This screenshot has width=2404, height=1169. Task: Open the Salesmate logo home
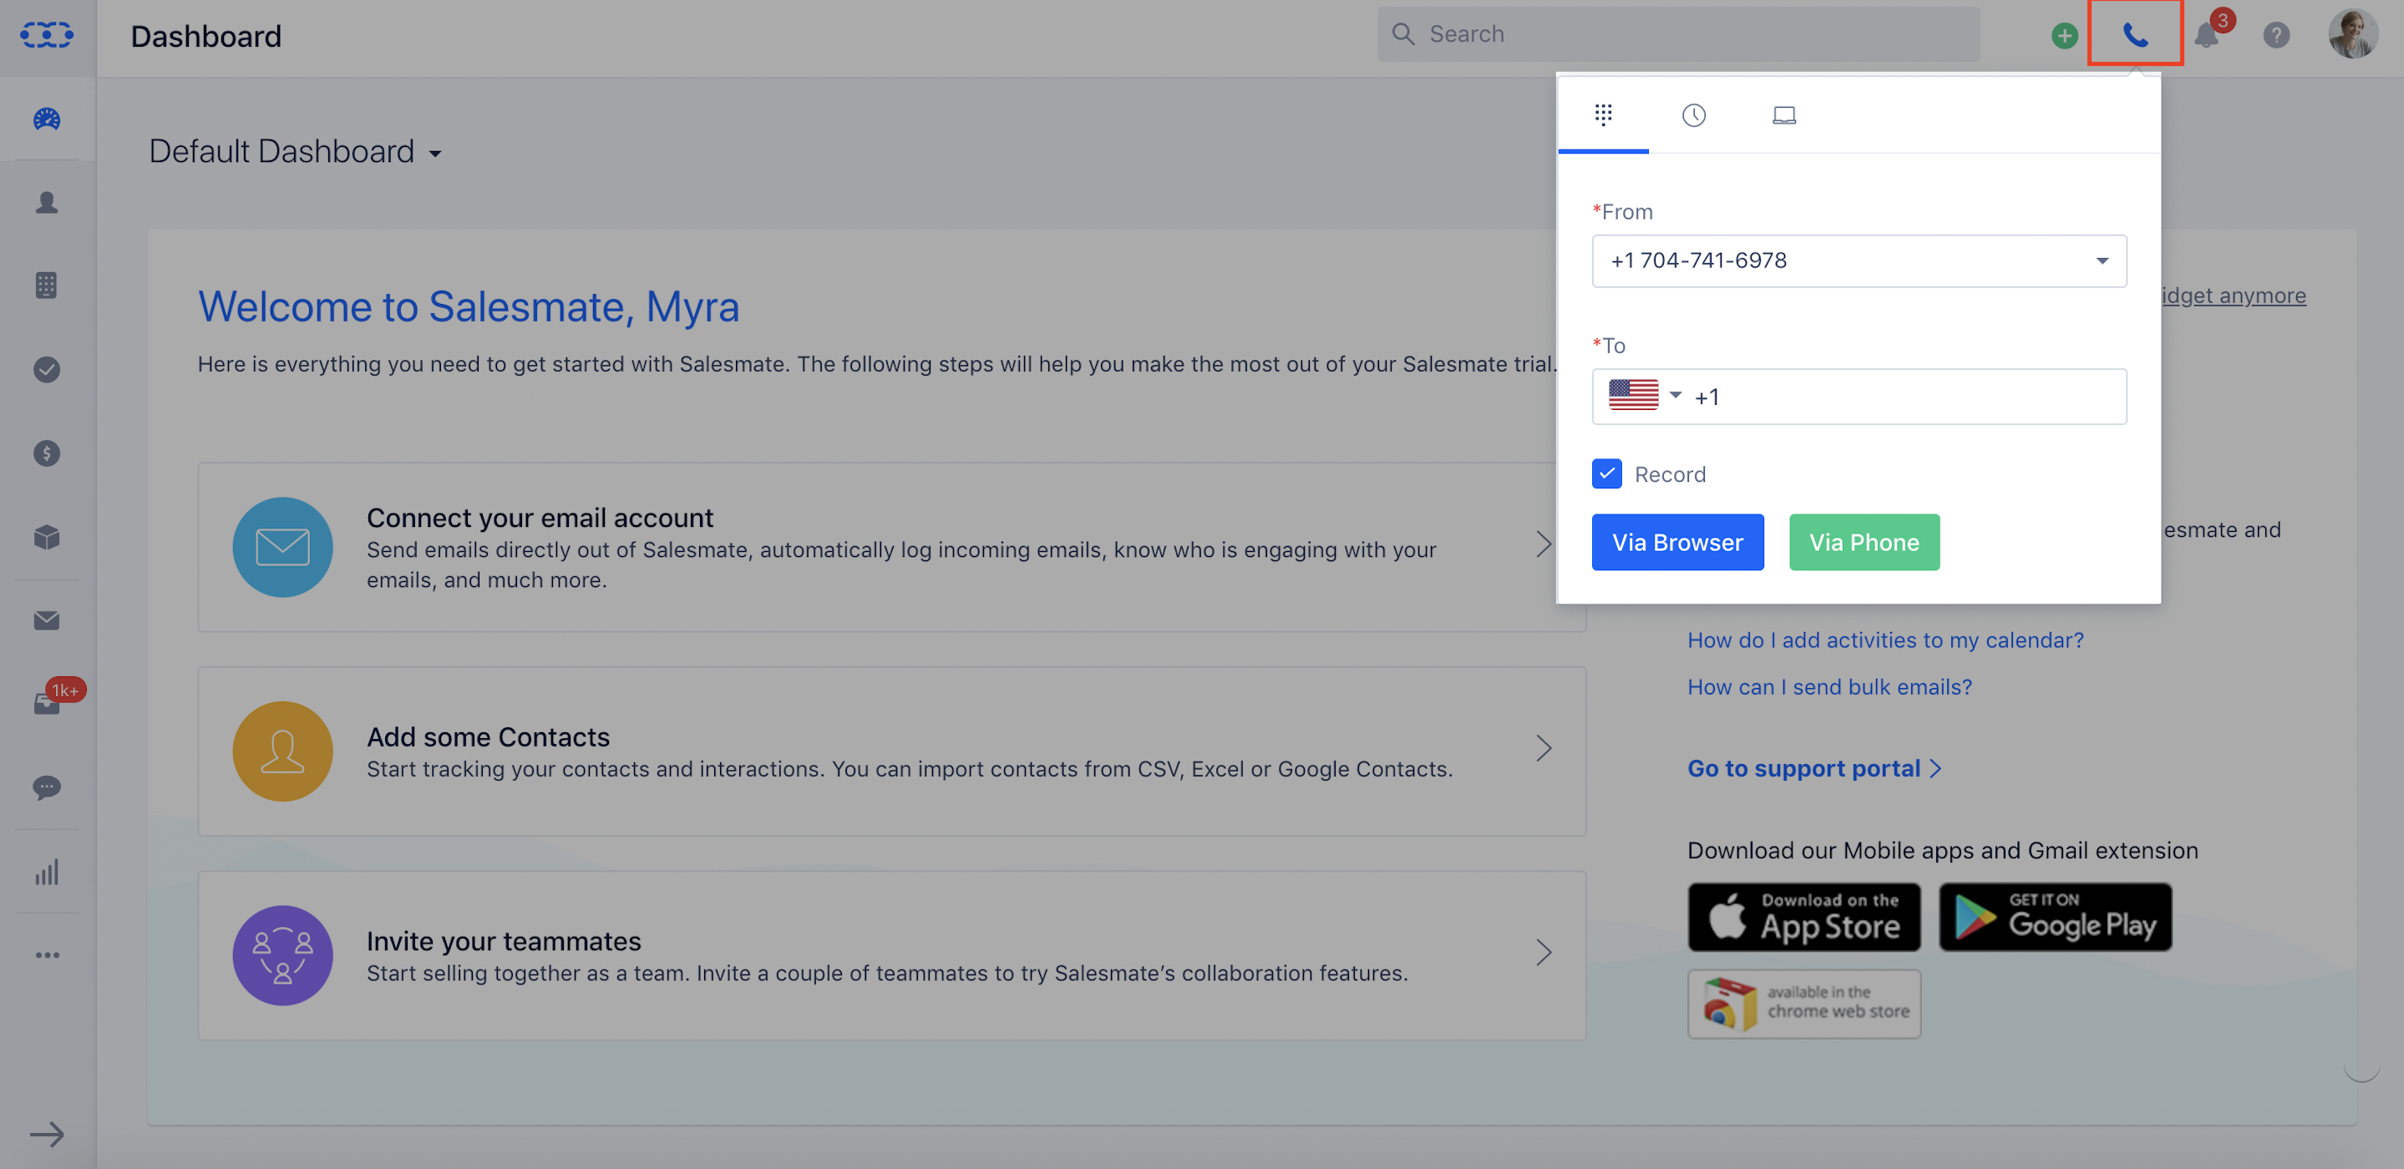(x=47, y=35)
